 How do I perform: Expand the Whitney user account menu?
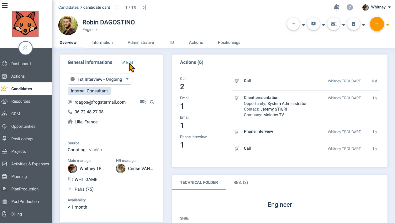pyautogui.click(x=377, y=7)
